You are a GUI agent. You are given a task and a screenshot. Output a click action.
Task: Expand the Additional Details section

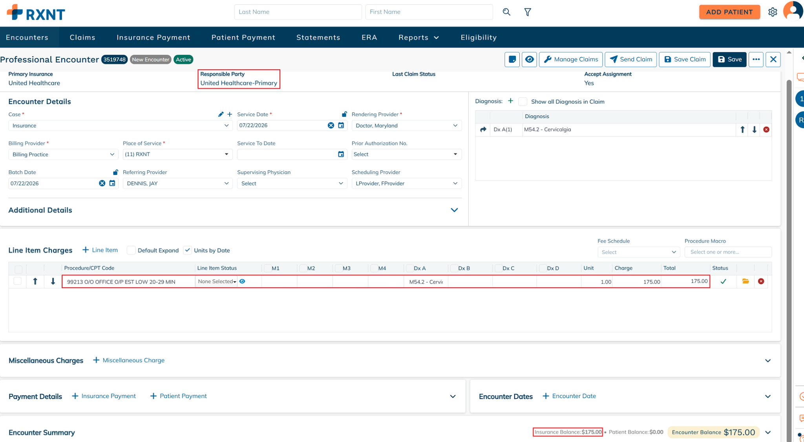pos(454,210)
